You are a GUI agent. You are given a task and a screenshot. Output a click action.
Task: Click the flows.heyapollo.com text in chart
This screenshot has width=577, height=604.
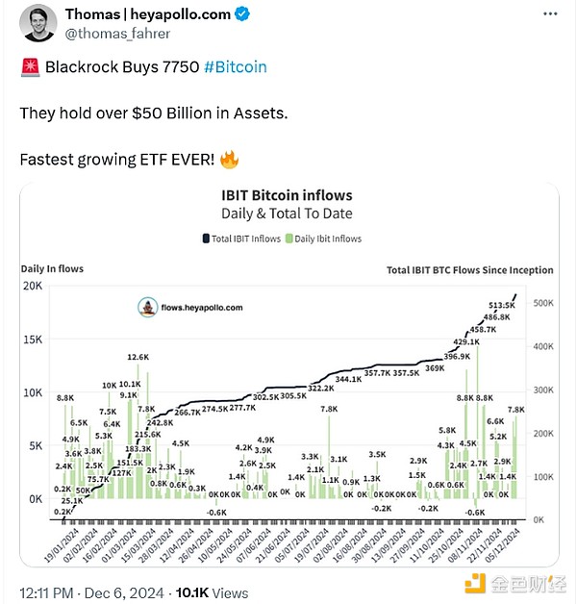tap(202, 309)
